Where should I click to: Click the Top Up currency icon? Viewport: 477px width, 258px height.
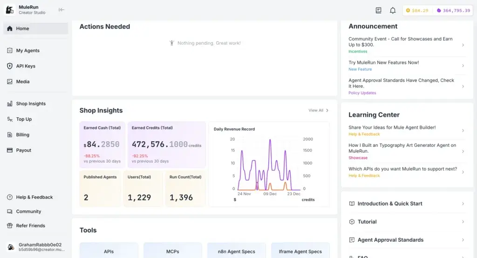[10, 119]
